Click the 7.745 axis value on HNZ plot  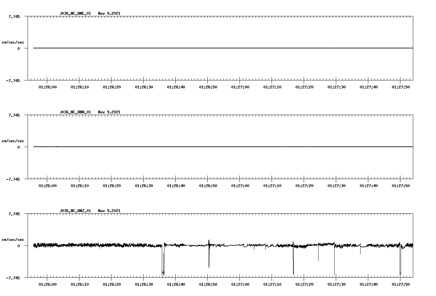pos(14,214)
